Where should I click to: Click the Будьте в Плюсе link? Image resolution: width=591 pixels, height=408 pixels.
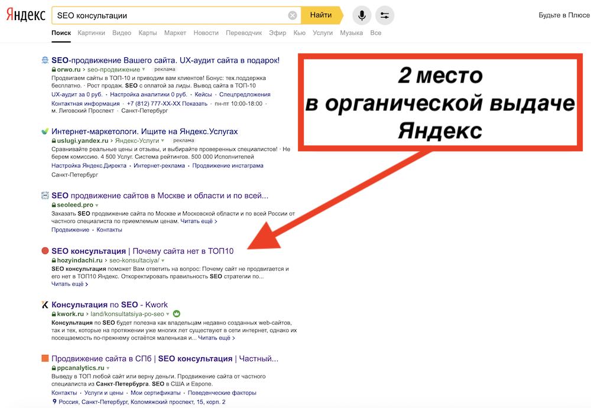(564, 15)
